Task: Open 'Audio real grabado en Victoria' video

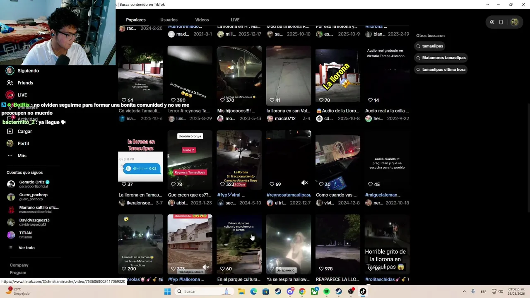Action: coord(387,76)
